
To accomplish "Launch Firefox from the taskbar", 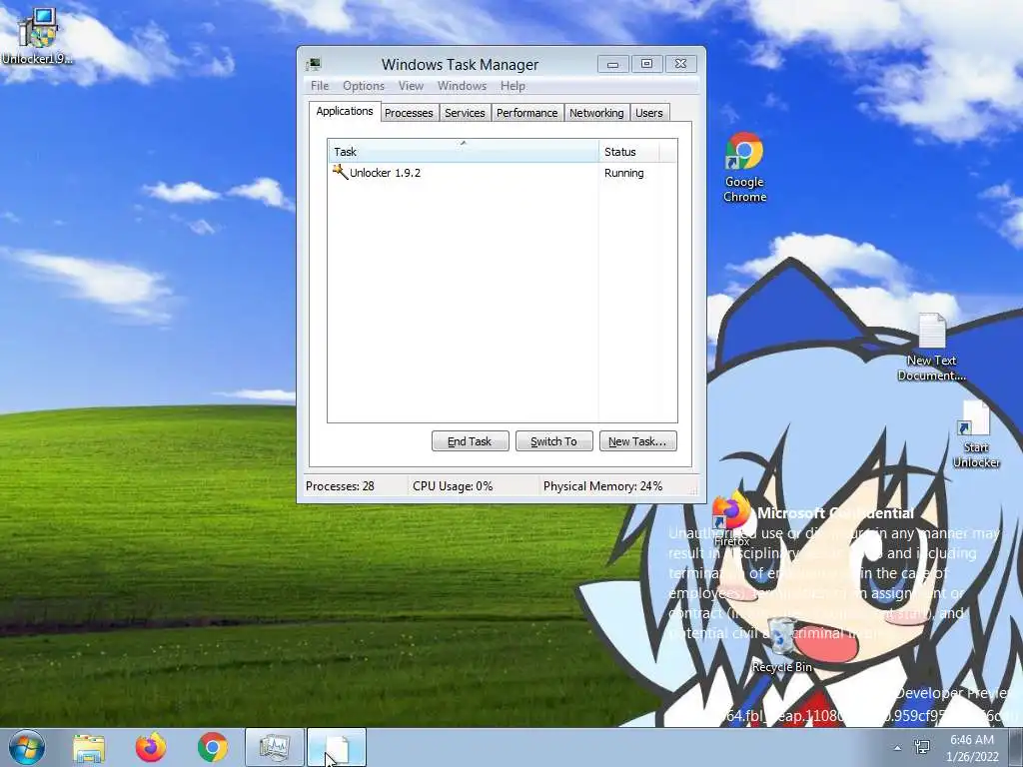I will [151, 747].
